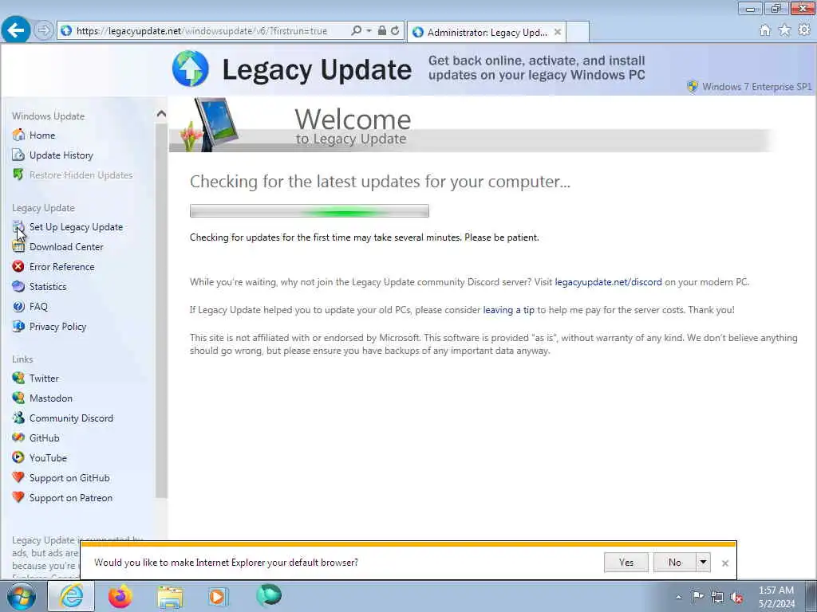Open Windows Explorer from taskbar
This screenshot has height=612, width=817.
pyautogui.click(x=170, y=597)
